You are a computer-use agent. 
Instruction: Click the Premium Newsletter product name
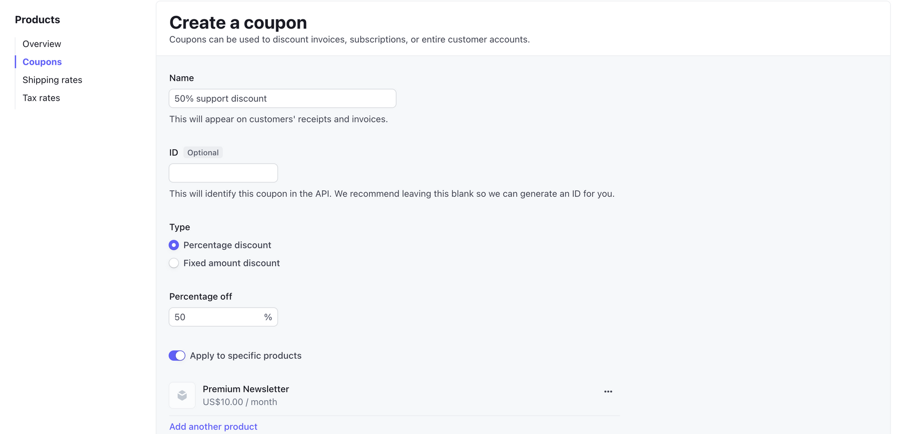coord(246,389)
